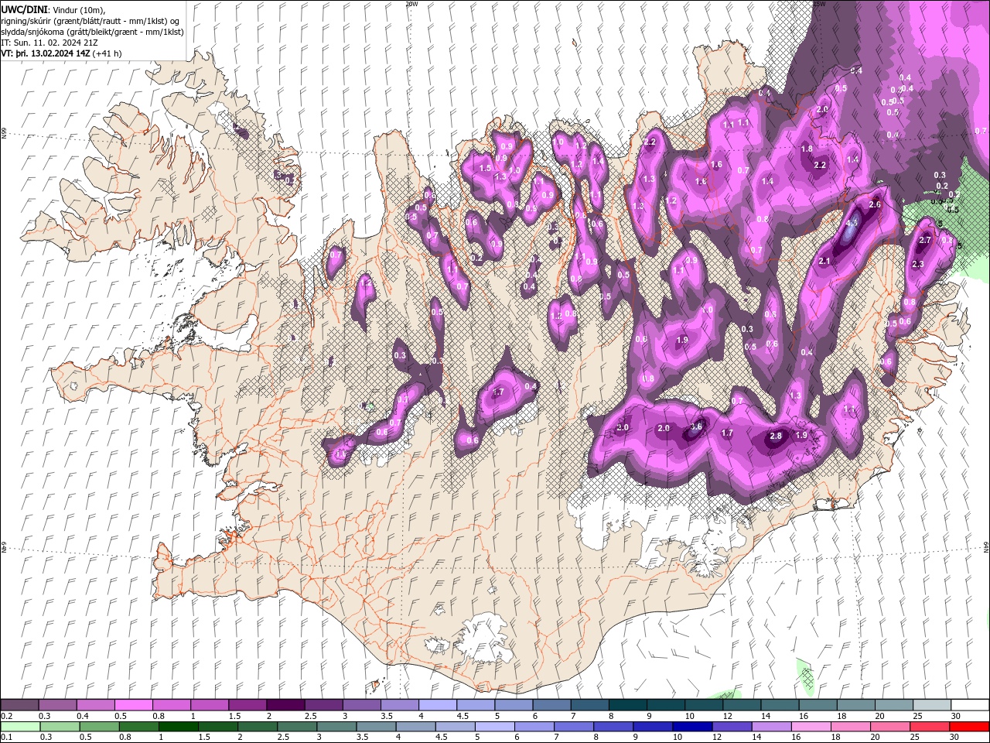Pick the bright red lower legend swatch labeled 30
Screen dimensions: 990x743
click(969, 727)
